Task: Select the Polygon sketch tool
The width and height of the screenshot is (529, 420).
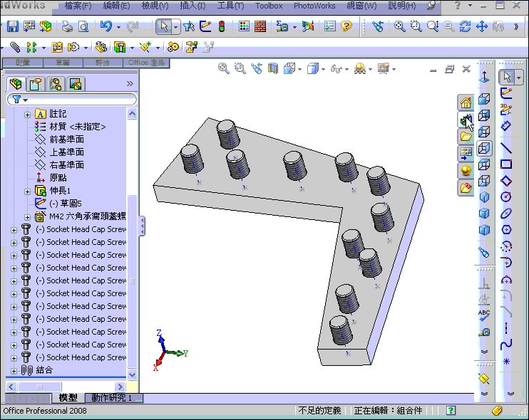Action: pyautogui.click(x=506, y=230)
